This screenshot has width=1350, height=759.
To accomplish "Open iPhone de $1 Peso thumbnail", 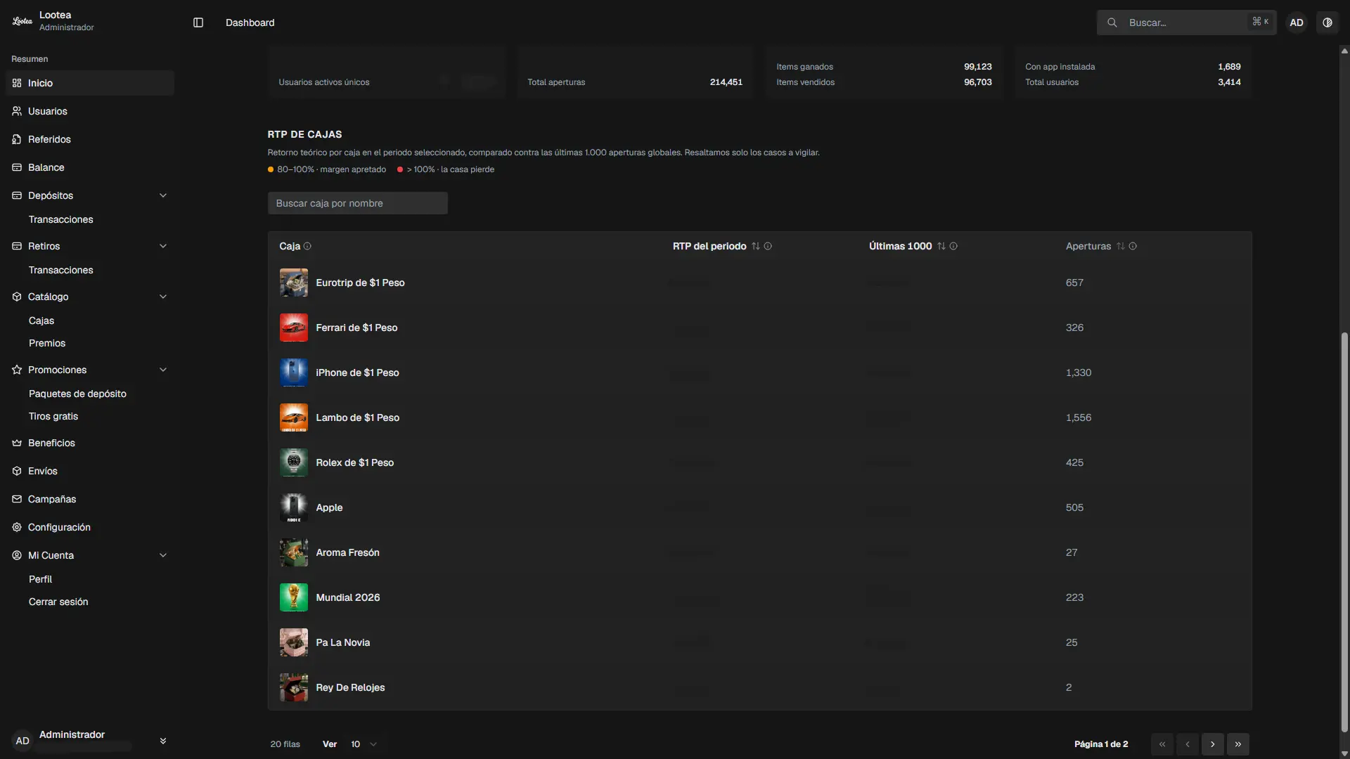I will click(294, 372).
